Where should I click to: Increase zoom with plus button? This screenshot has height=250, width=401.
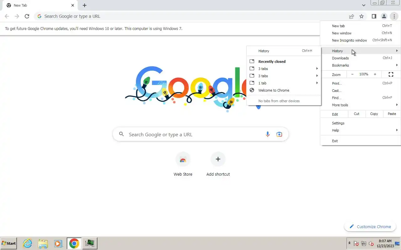375,74
